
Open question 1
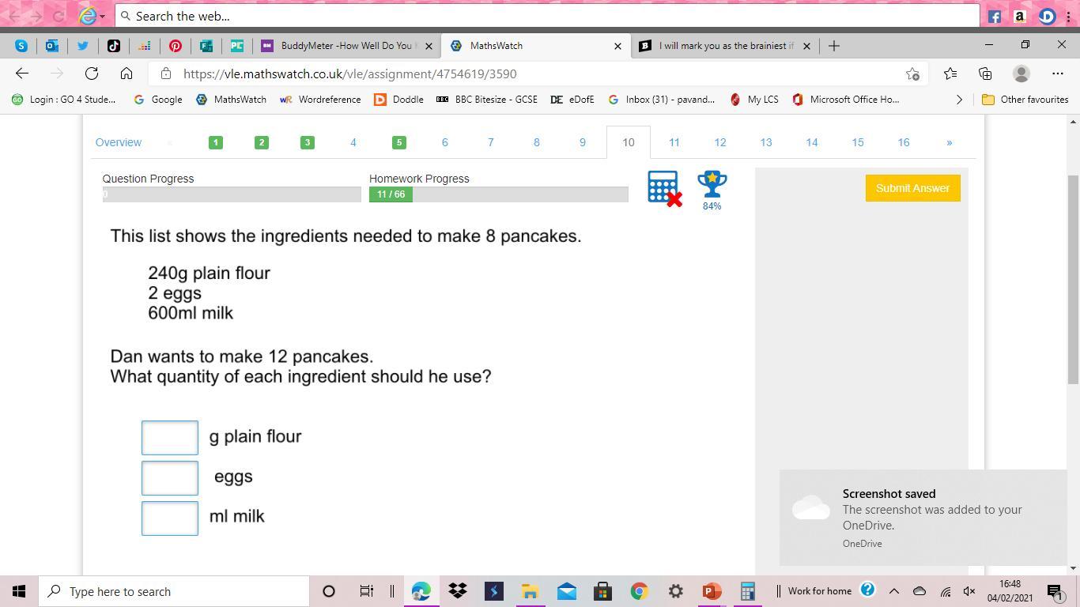[x=216, y=142]
